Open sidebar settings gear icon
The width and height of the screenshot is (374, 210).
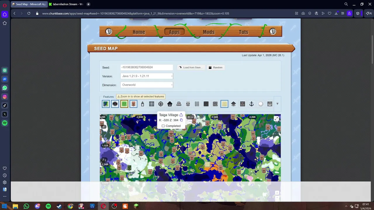click(x=5, y=182)
